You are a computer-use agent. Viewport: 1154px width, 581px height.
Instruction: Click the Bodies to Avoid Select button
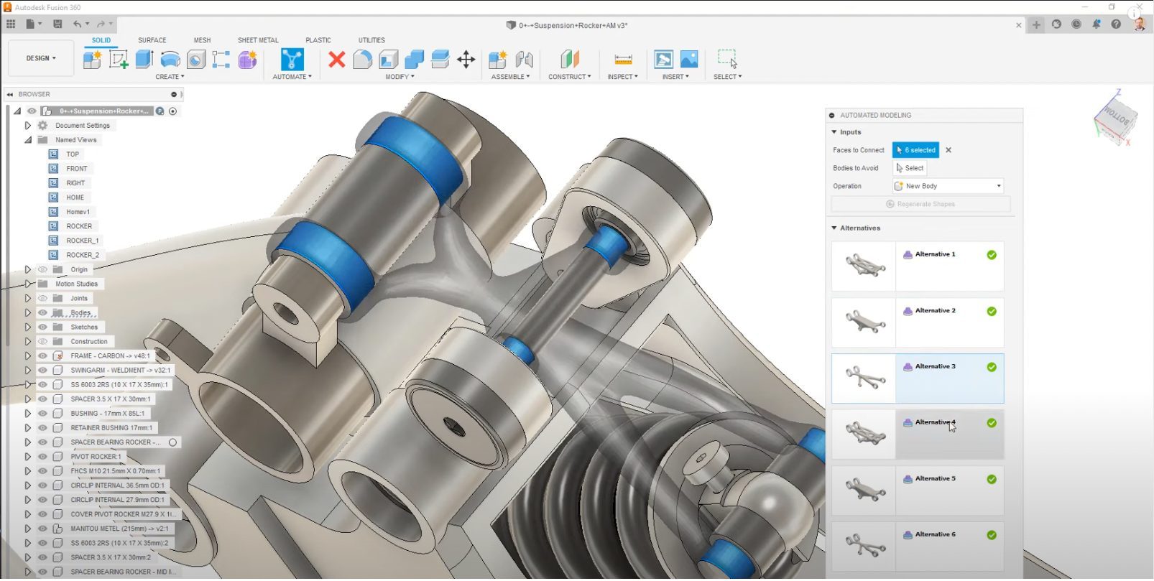(x=910, y=168)
